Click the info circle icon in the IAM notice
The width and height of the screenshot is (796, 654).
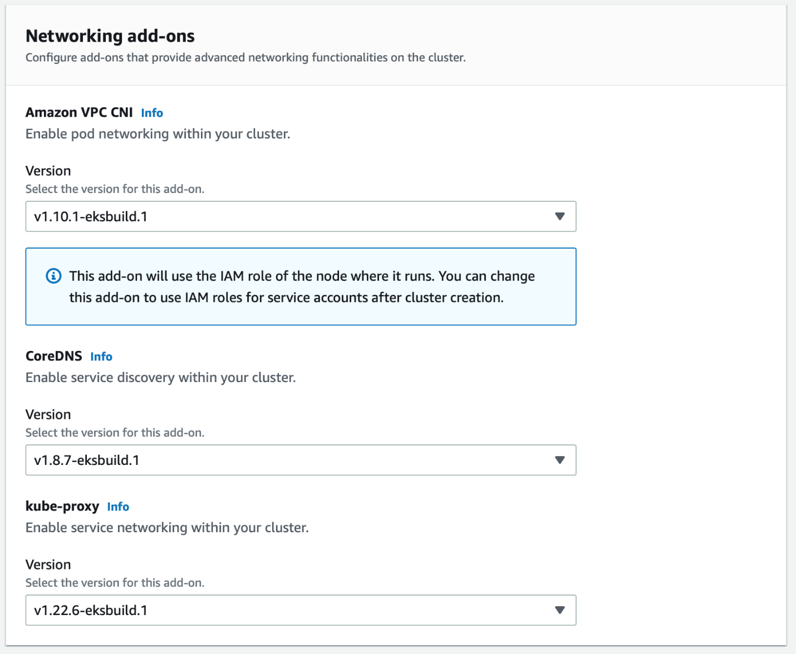pyautogui.click(x=53, y=276)
